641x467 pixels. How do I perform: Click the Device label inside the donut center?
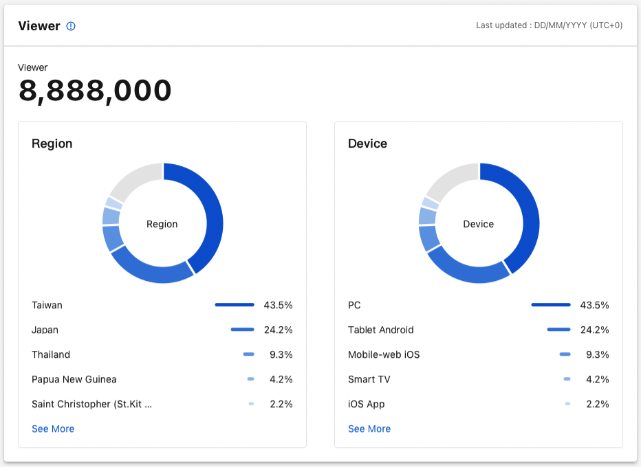click(478, 223)
